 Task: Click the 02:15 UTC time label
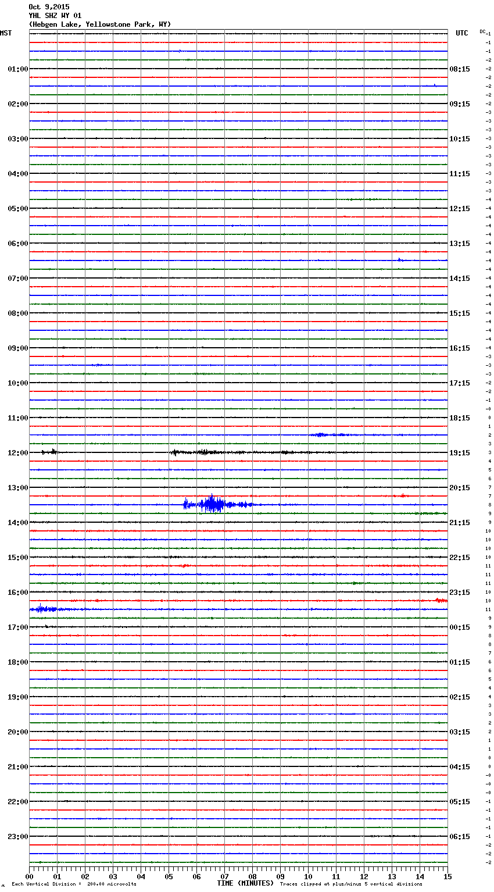tap(460, 697)
